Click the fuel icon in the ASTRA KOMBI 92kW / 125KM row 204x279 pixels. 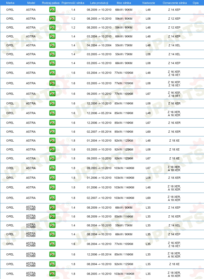tap(52, 264)
